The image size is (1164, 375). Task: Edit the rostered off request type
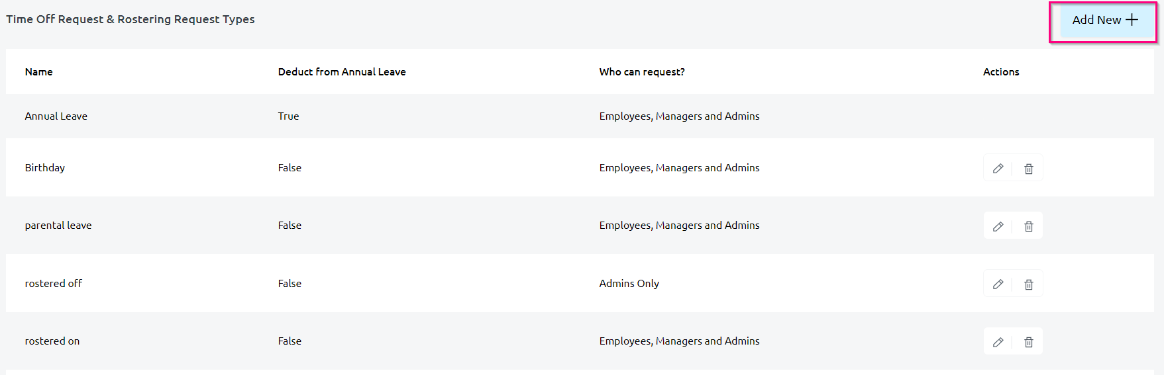coord(998,284)
